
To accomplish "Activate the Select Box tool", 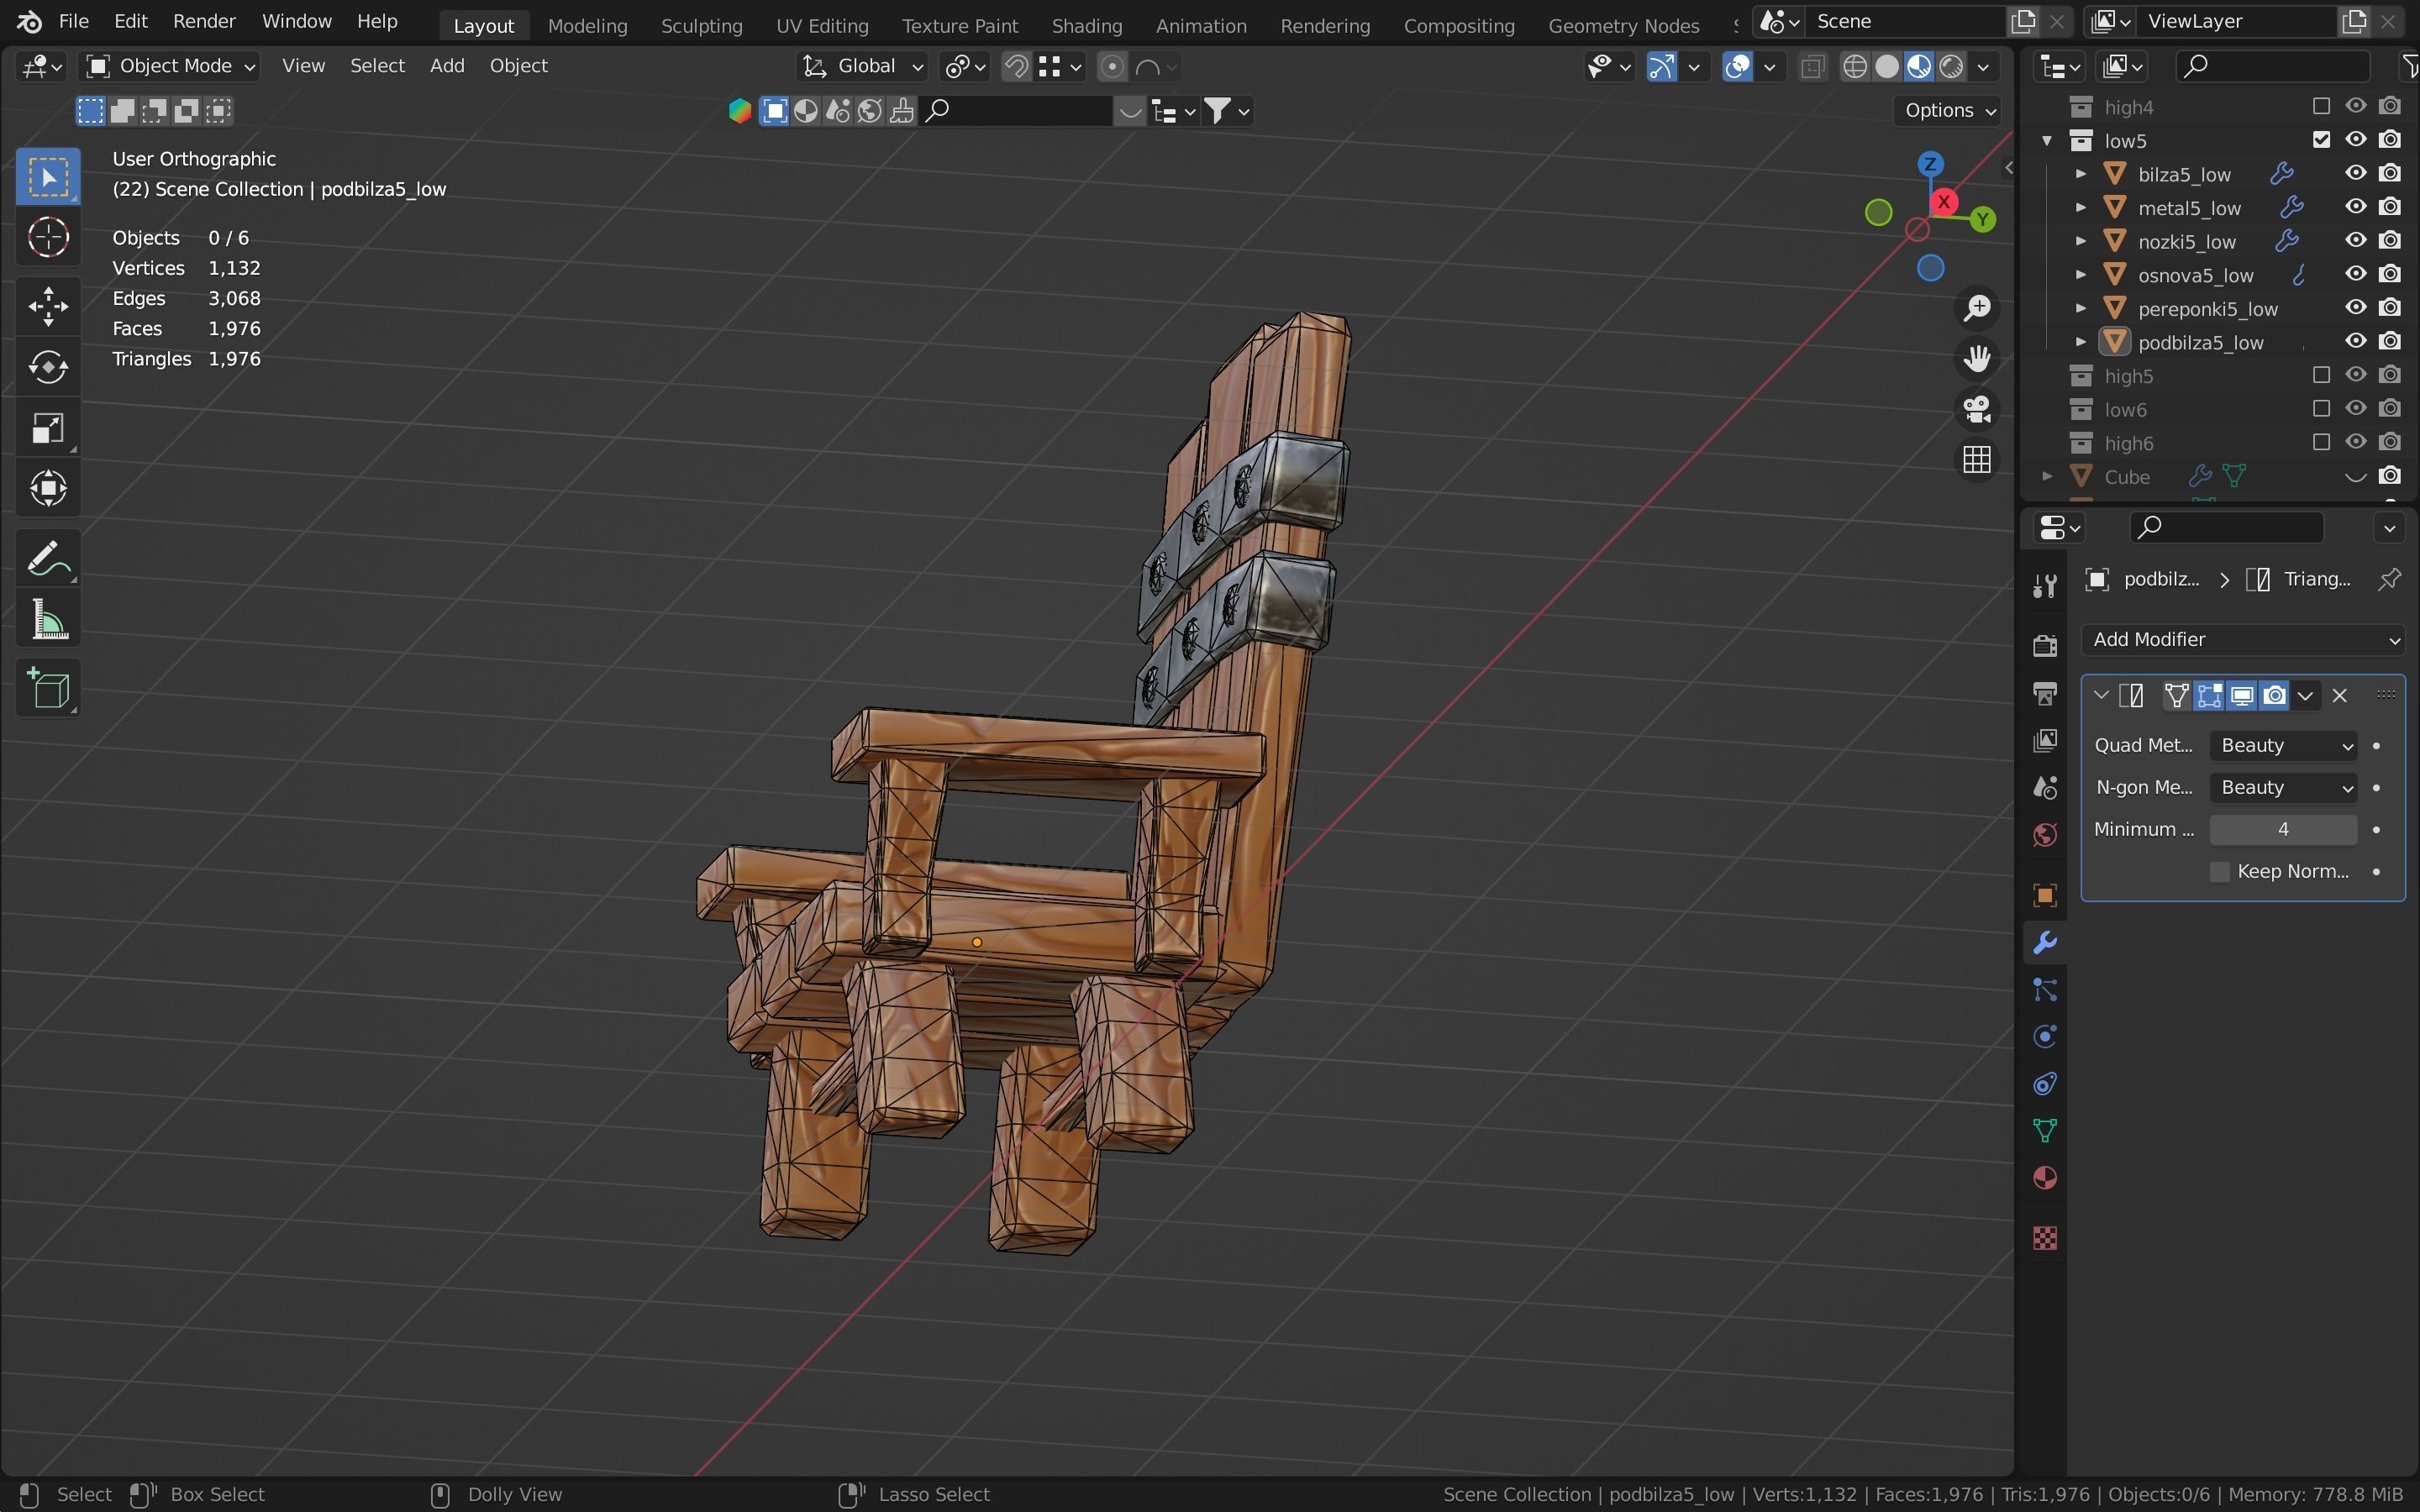I will click(48, 177).
